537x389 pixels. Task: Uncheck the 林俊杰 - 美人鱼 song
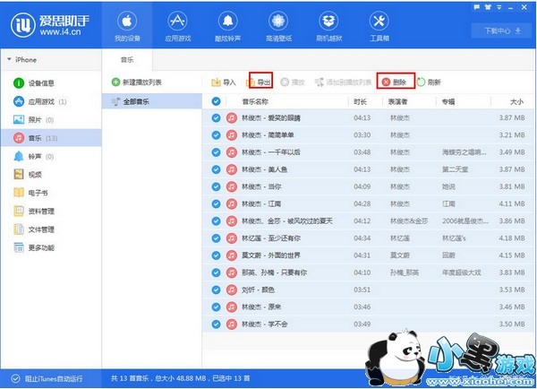pos(216,169)
